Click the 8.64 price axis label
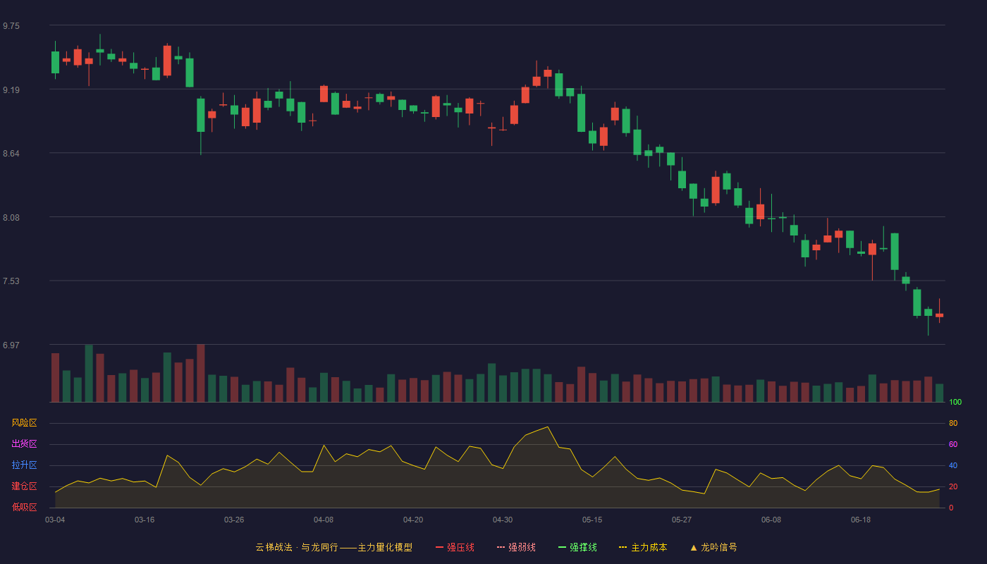 pyautogui.click(x=11, y=154)
